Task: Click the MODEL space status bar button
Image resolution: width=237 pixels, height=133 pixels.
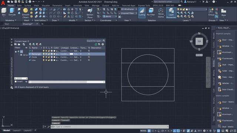Action: click(x=143, y=131)
